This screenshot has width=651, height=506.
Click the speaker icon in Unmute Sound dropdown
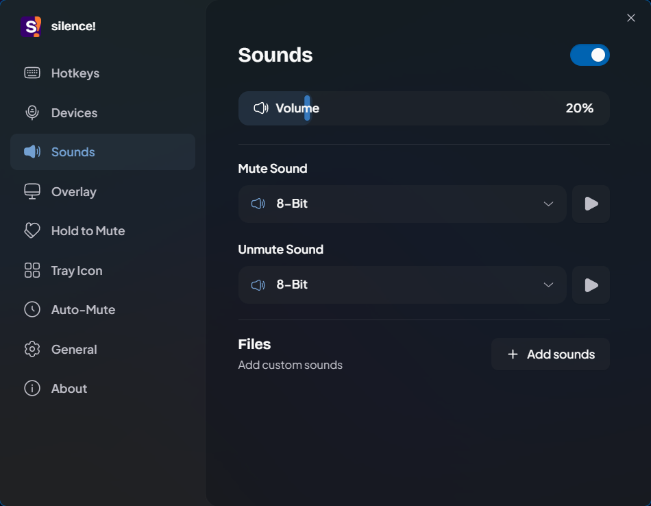(x=258, y=285)
